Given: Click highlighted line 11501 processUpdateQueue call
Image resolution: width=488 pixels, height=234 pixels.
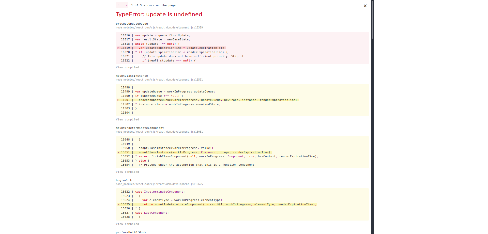Looking at the screenshot, I should 208,100.
